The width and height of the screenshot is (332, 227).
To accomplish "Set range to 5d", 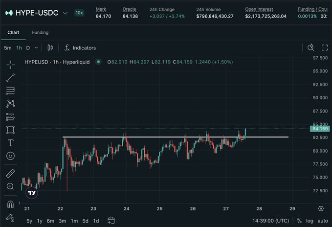I will coord(86,221).
